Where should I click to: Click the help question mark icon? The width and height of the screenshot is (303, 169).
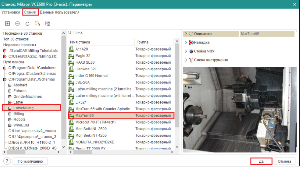(7, 161)
